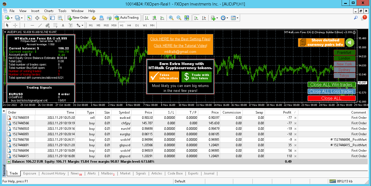This screenshot has width=371, height=186.
Task: Switch chart to line chart
Action: click(x=162, y=18)
